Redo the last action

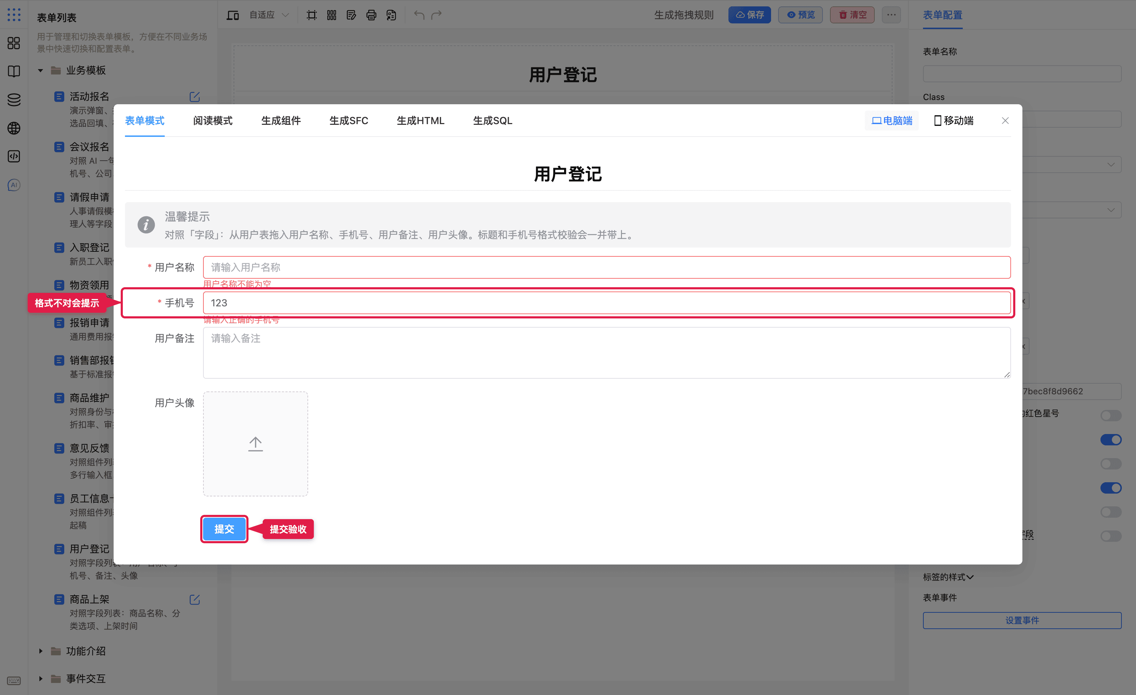[x=437, y=15]
